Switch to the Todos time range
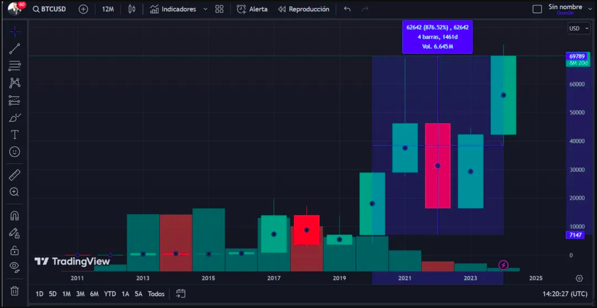Screen dimensions: 597x308 point(156,294)
